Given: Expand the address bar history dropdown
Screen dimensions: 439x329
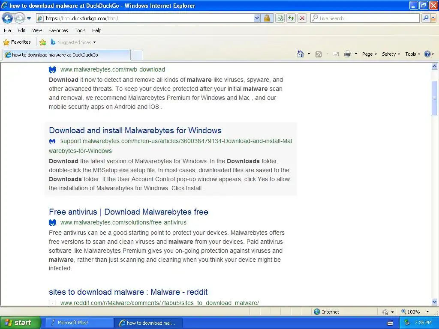Looking at the screenshot, I should point(257,18).
